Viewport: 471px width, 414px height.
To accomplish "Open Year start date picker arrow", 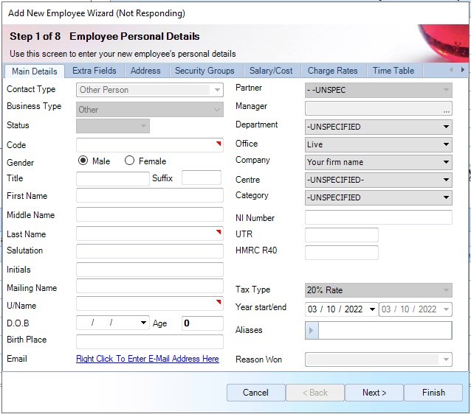I will click(x=372, y=309).
